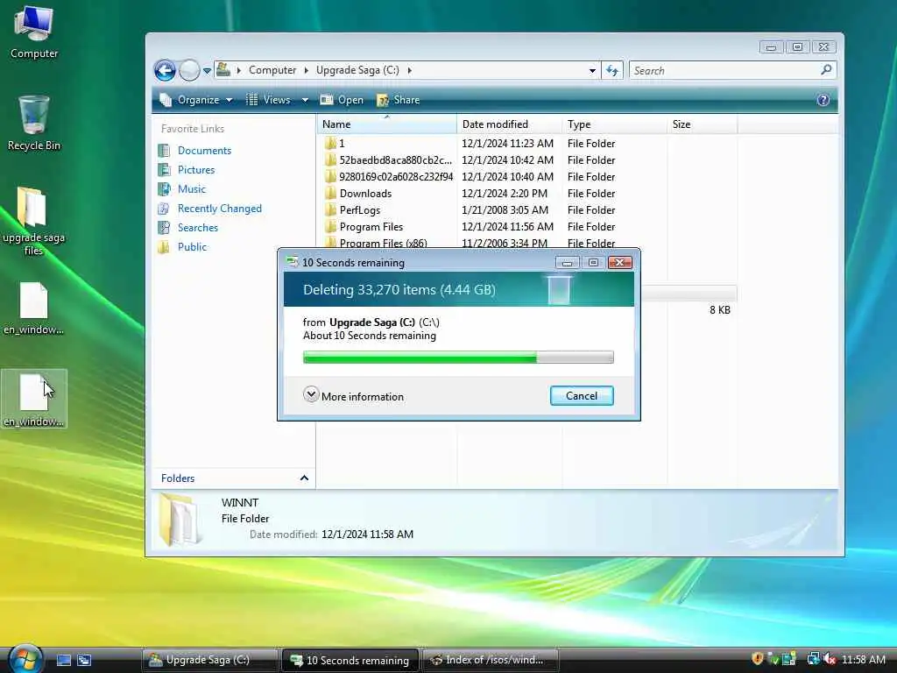
Task: Open the recent pages dropdown arrow
Action: coord(207,71)
